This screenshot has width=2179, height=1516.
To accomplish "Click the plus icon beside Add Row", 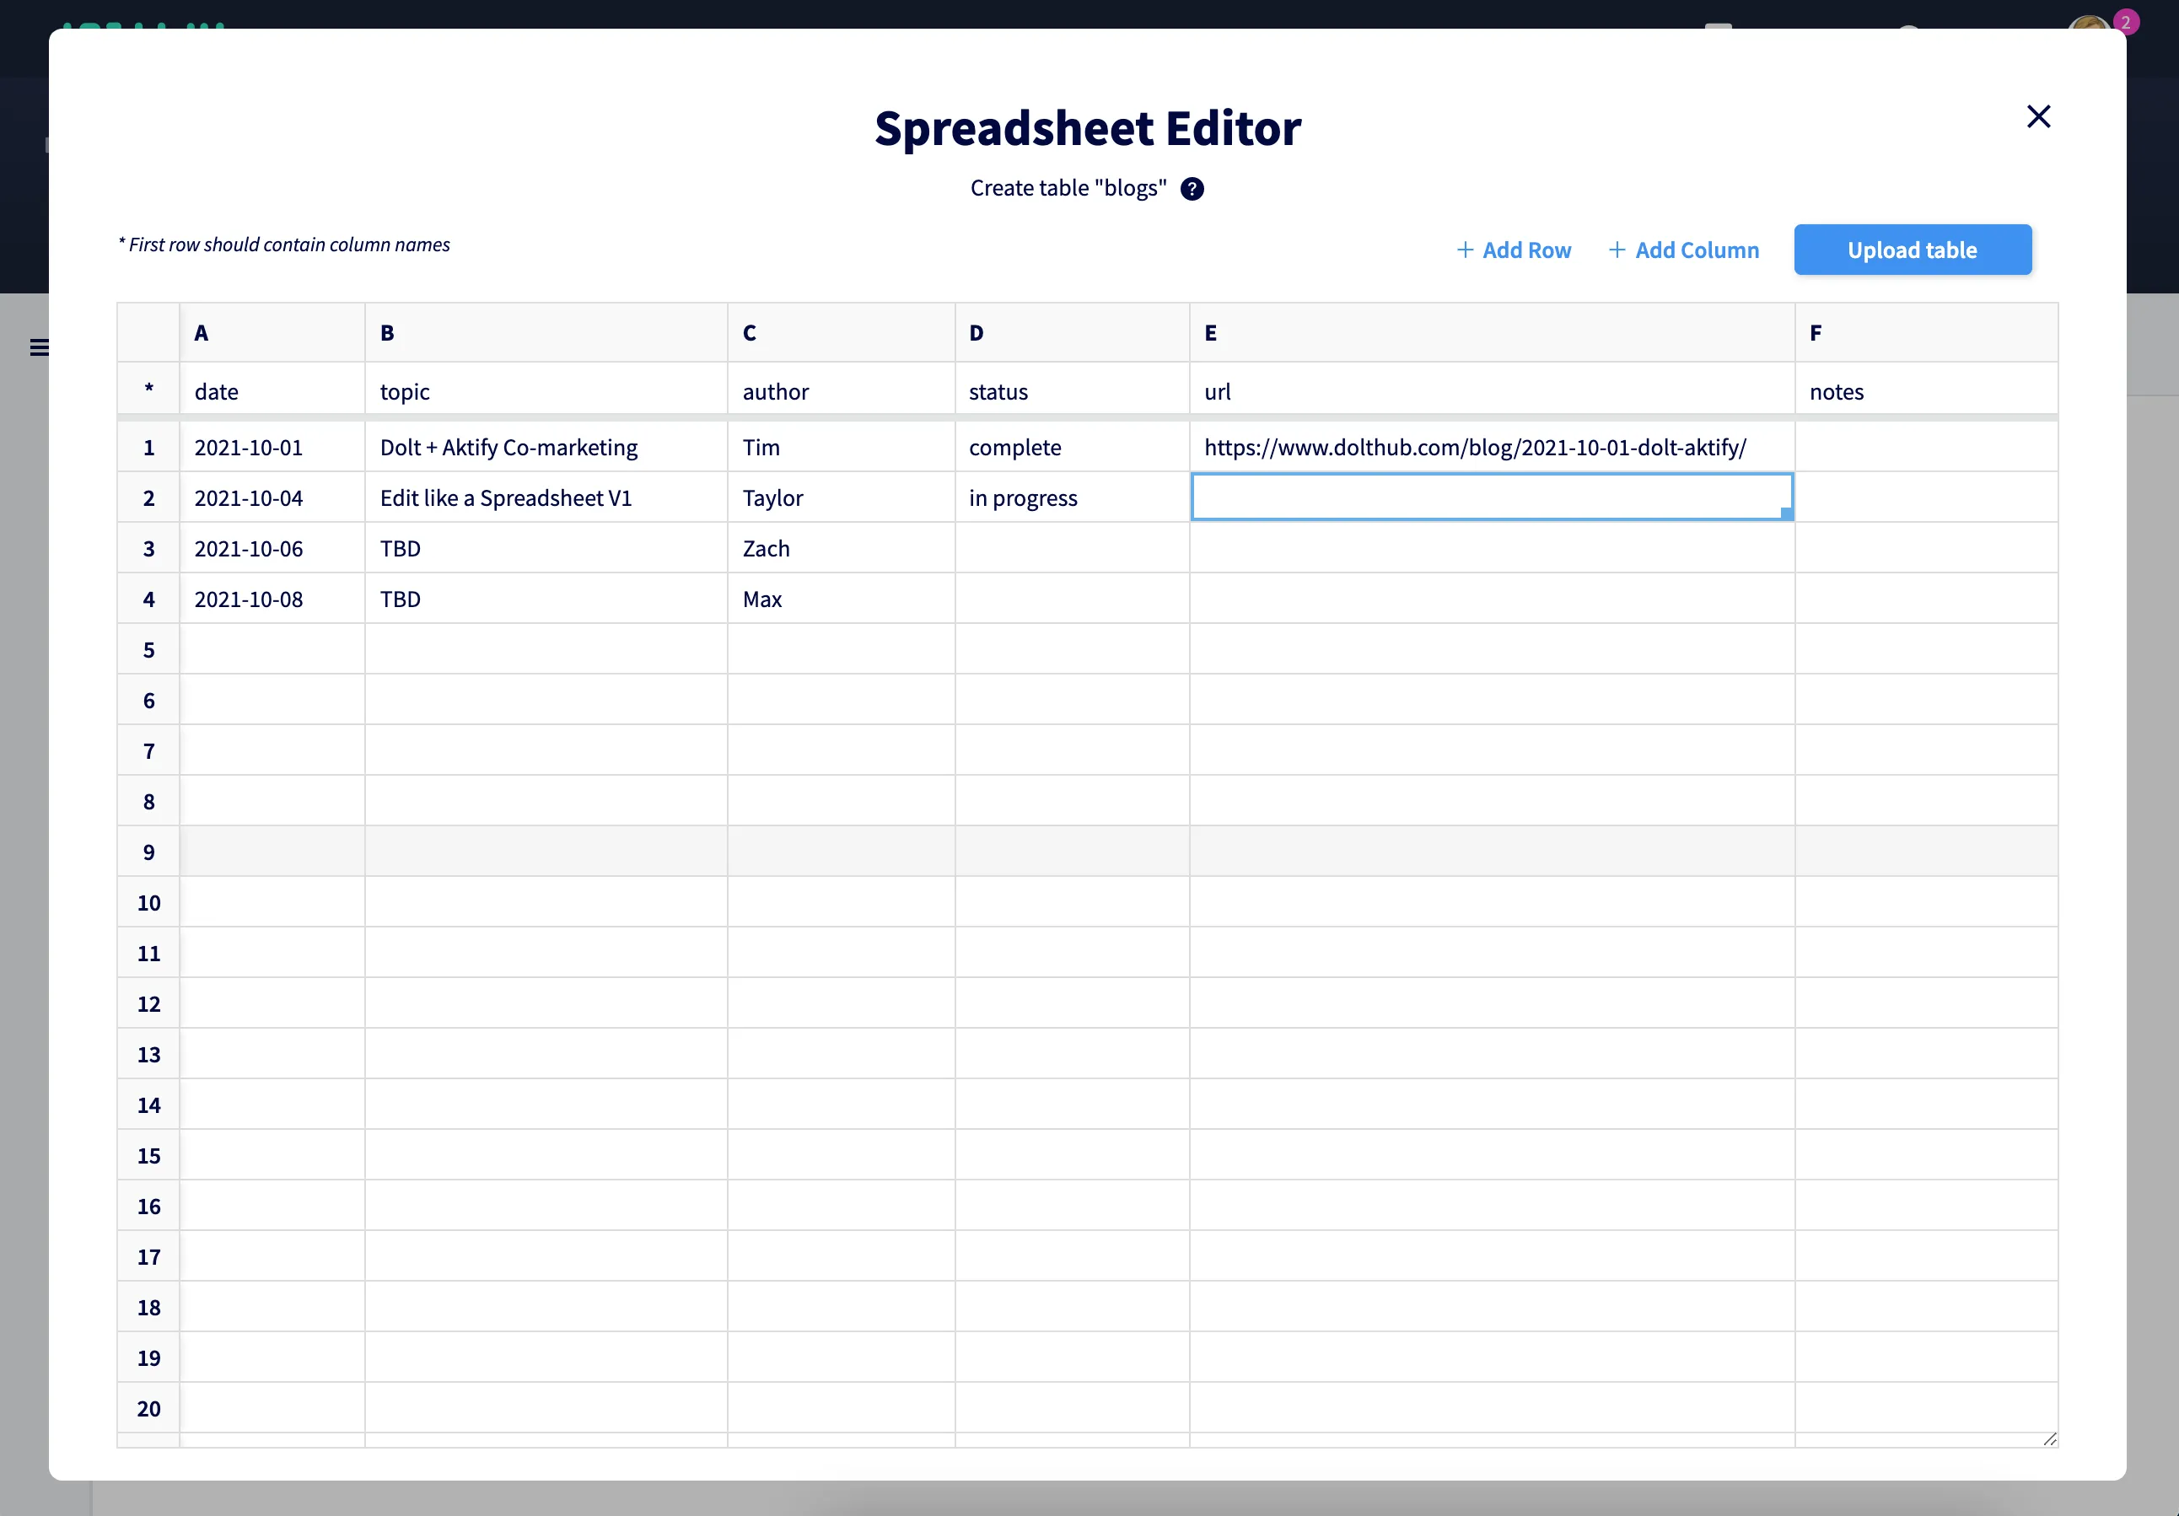I will 1466,250.
